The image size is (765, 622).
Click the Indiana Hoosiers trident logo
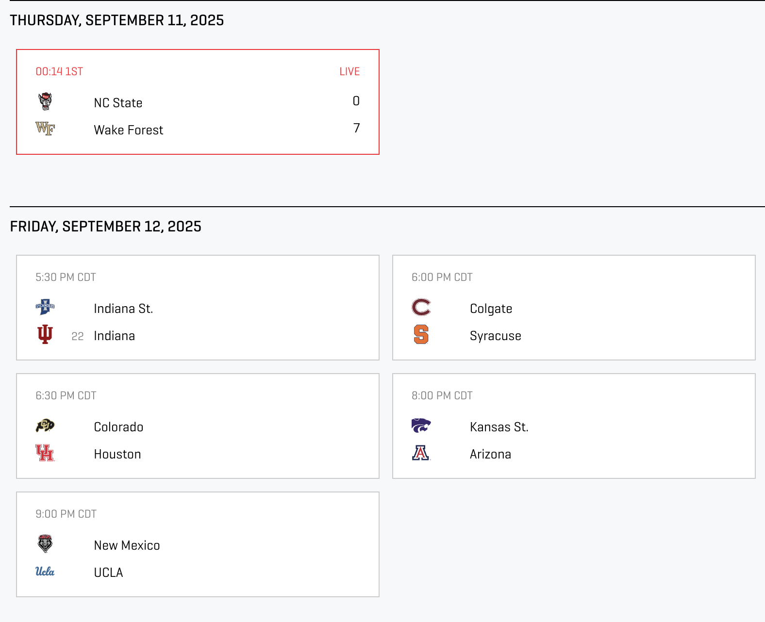click(45, 334)
